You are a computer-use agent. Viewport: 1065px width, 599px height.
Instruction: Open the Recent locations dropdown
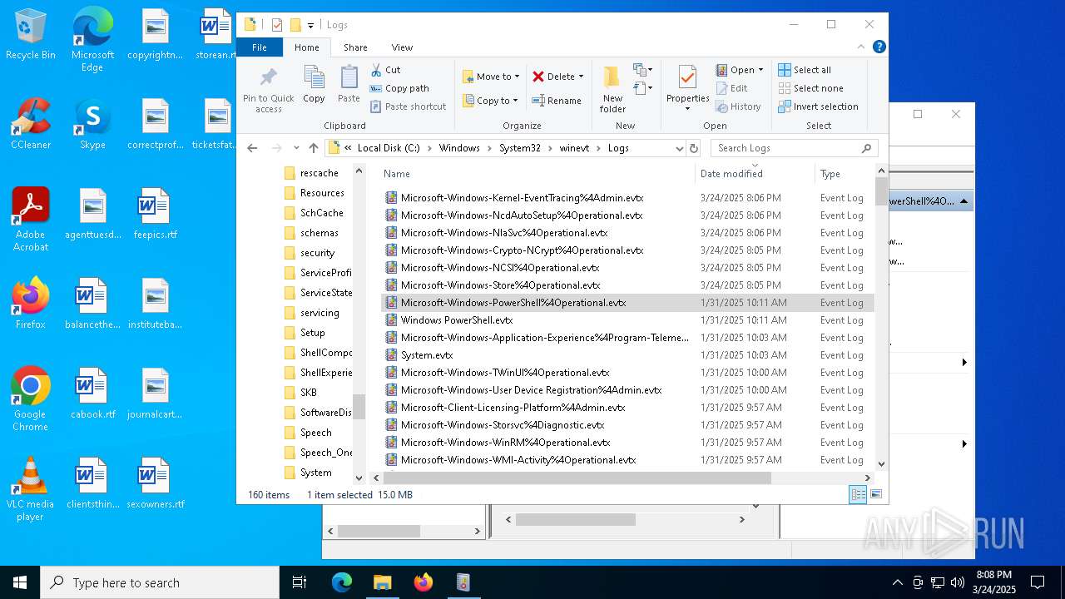296,148
